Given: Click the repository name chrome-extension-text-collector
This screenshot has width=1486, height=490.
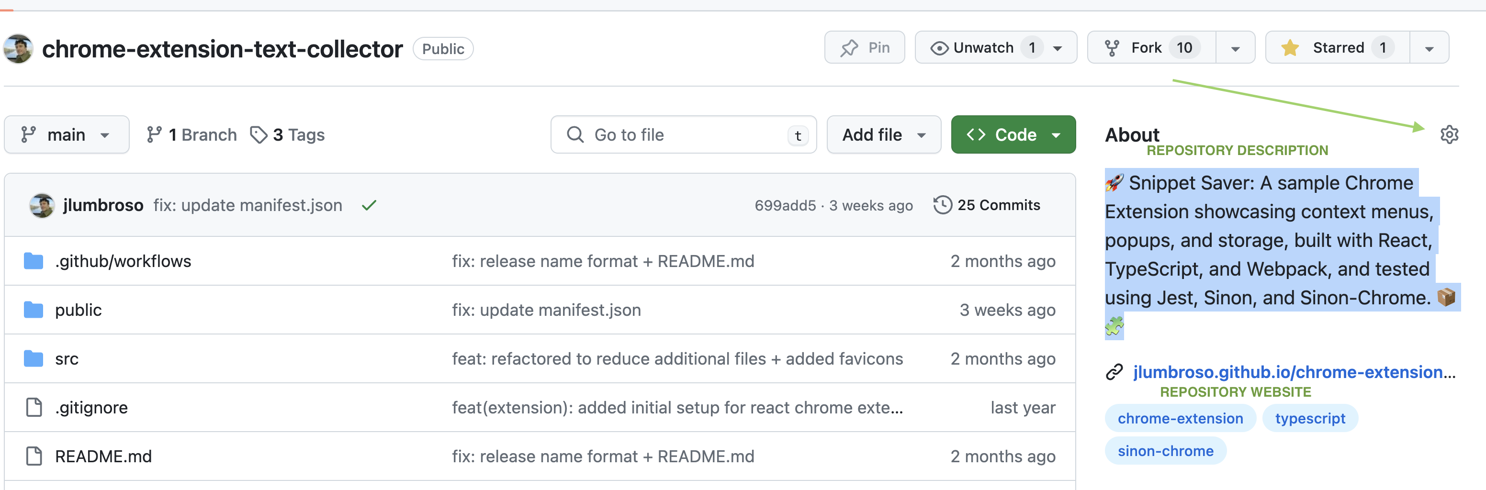Looking at the screenshot, I should pyautogui.click(x=222, y=49).
